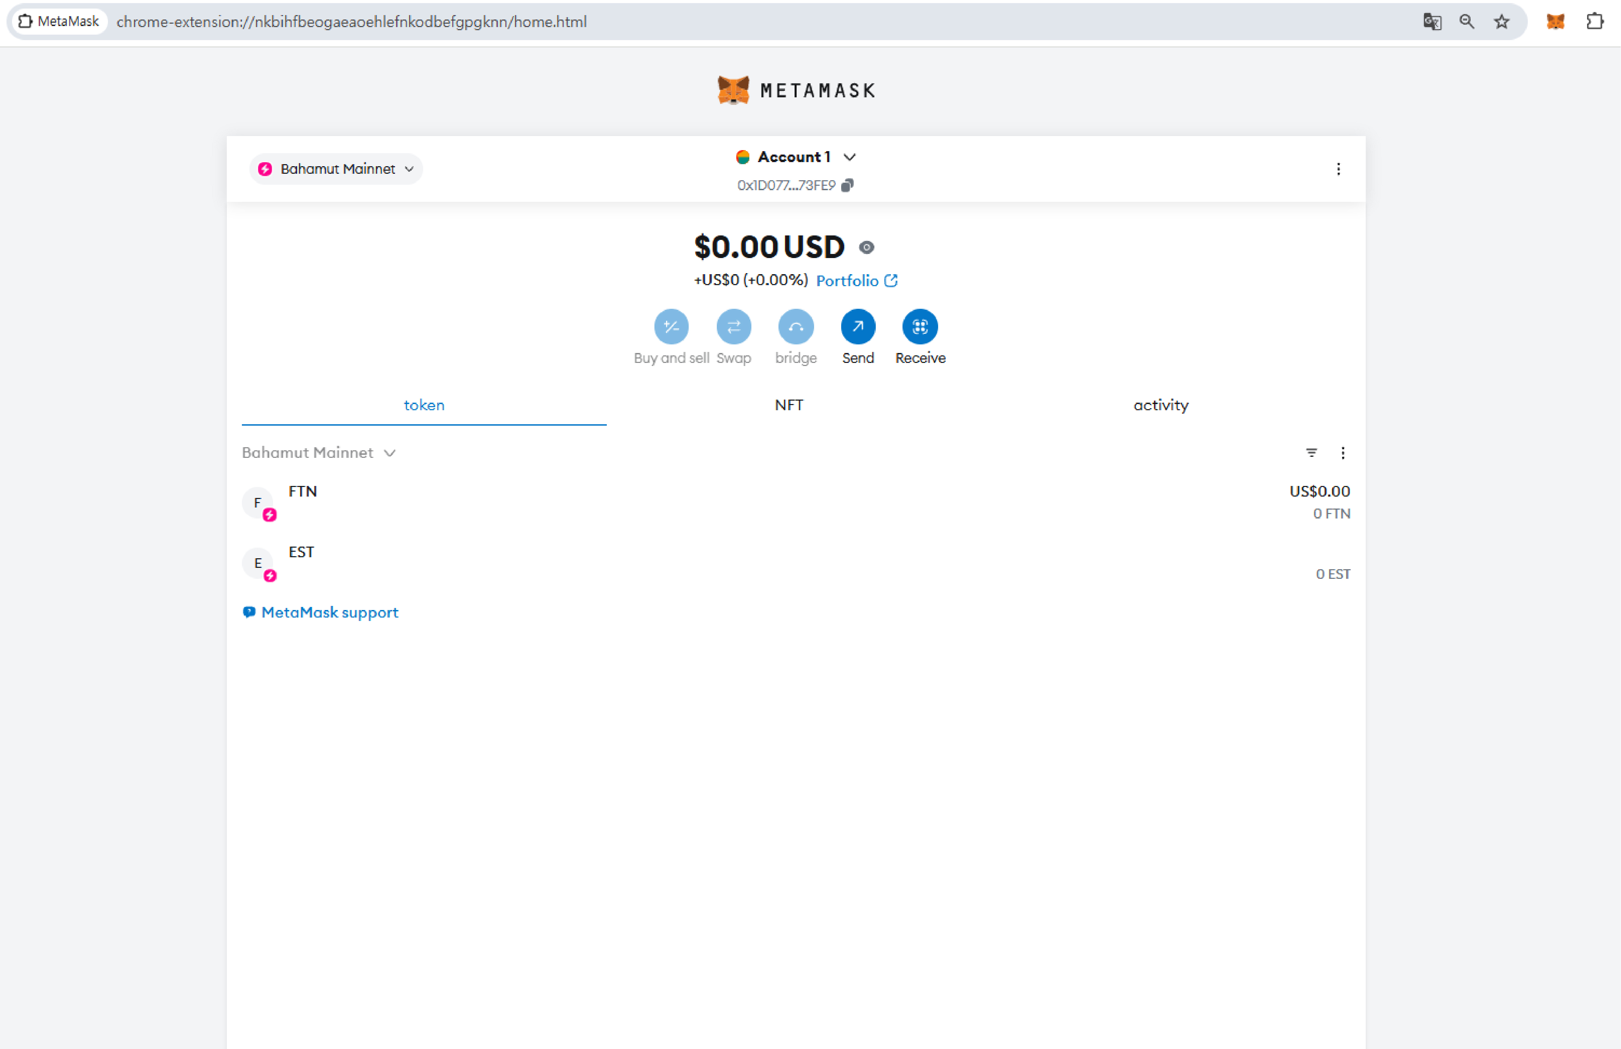1621x1049 pixels.
Task: Click the Send arrow icon
Action: pyautogui.click(x=858, y=327)
